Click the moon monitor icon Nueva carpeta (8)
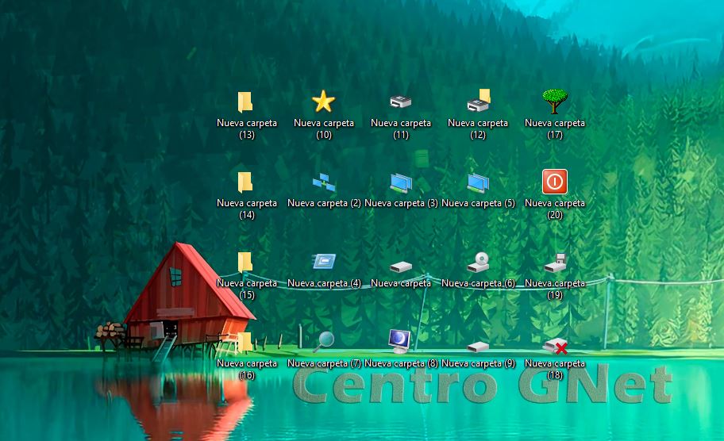 [x=400, y=341]
